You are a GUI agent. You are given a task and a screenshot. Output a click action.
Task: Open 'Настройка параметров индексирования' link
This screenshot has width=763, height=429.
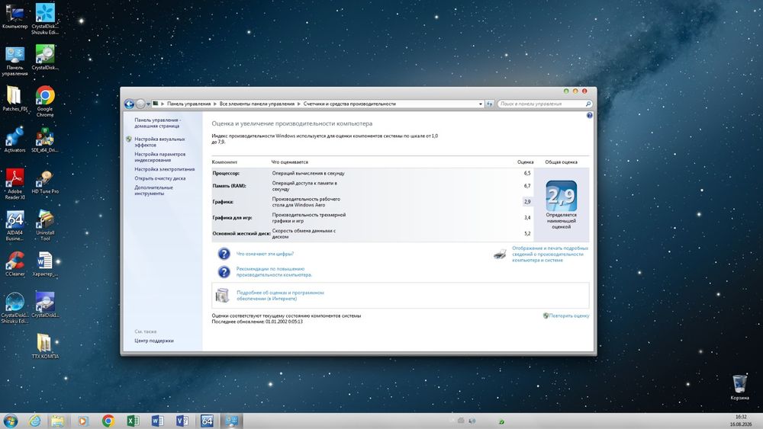point(159,157)
